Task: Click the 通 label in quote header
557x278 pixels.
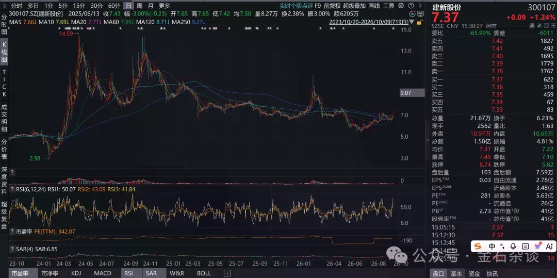Action: coord(532,26)
